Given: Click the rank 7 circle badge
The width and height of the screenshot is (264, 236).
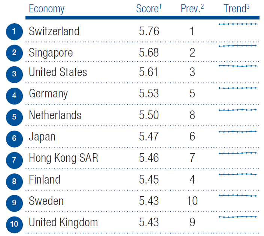Looking at the screenshot, I should point(14,160).
